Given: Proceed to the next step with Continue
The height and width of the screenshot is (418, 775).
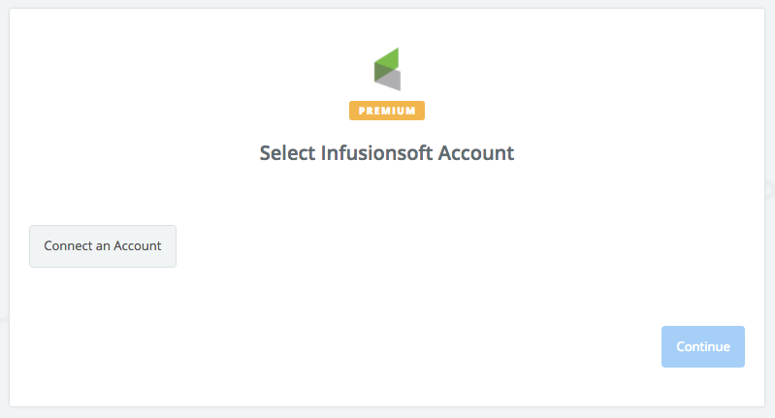Looking at the screenshot, I should pyautogui.click(x=703, y=346).
